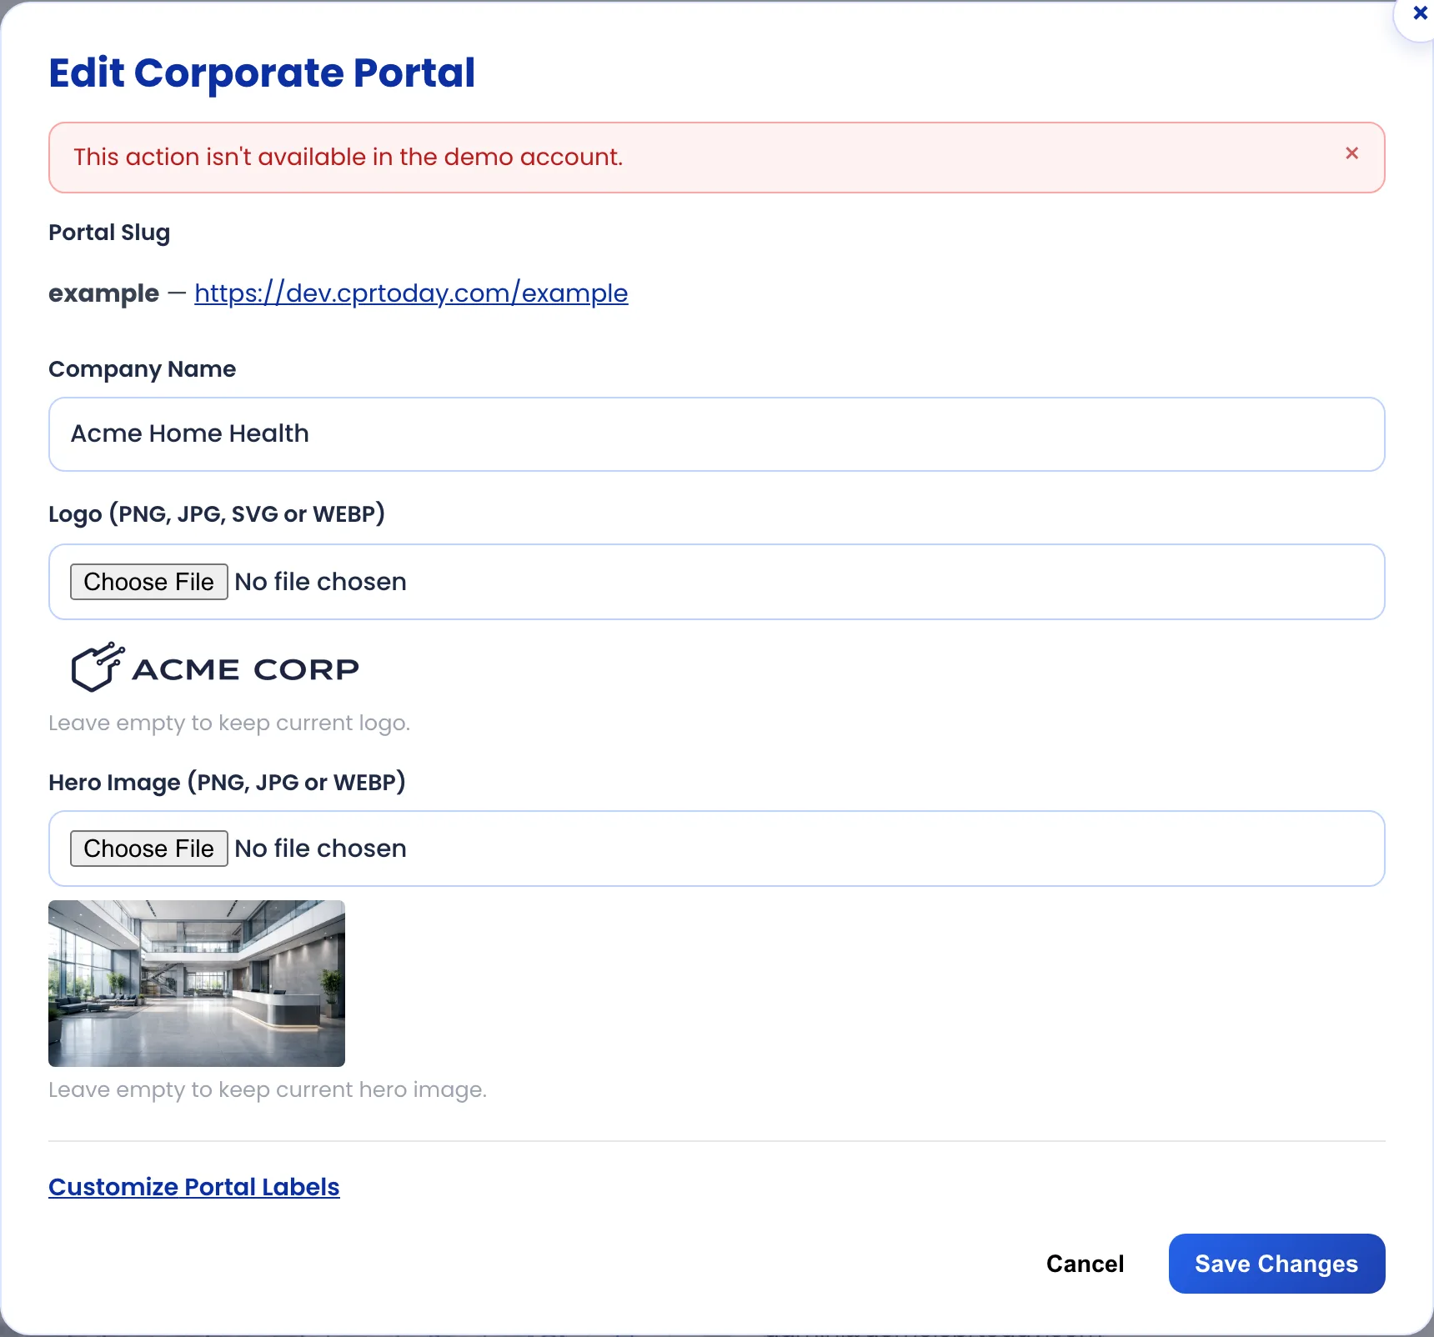
Task: Click the bold 'example' slug text
Action: click(103, 293)
